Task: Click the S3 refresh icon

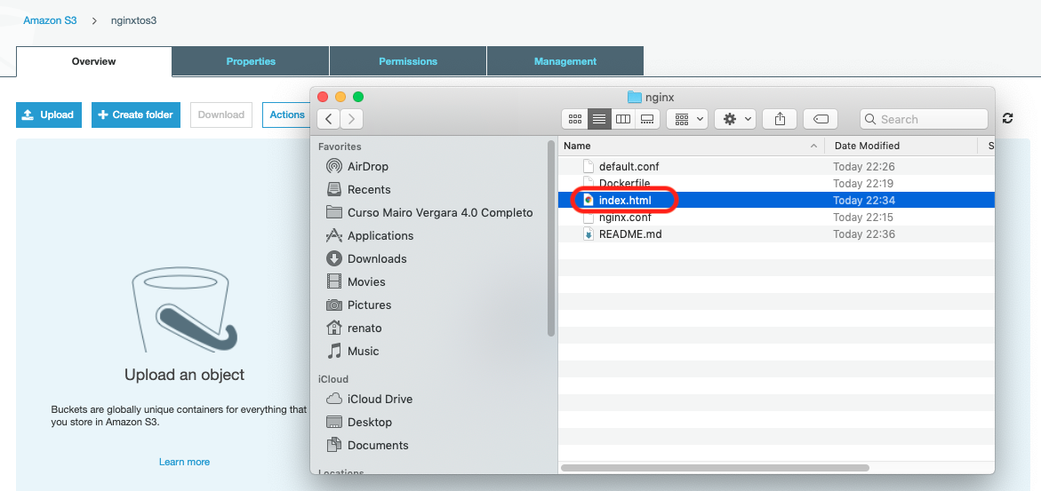Action: [1008, 118]
